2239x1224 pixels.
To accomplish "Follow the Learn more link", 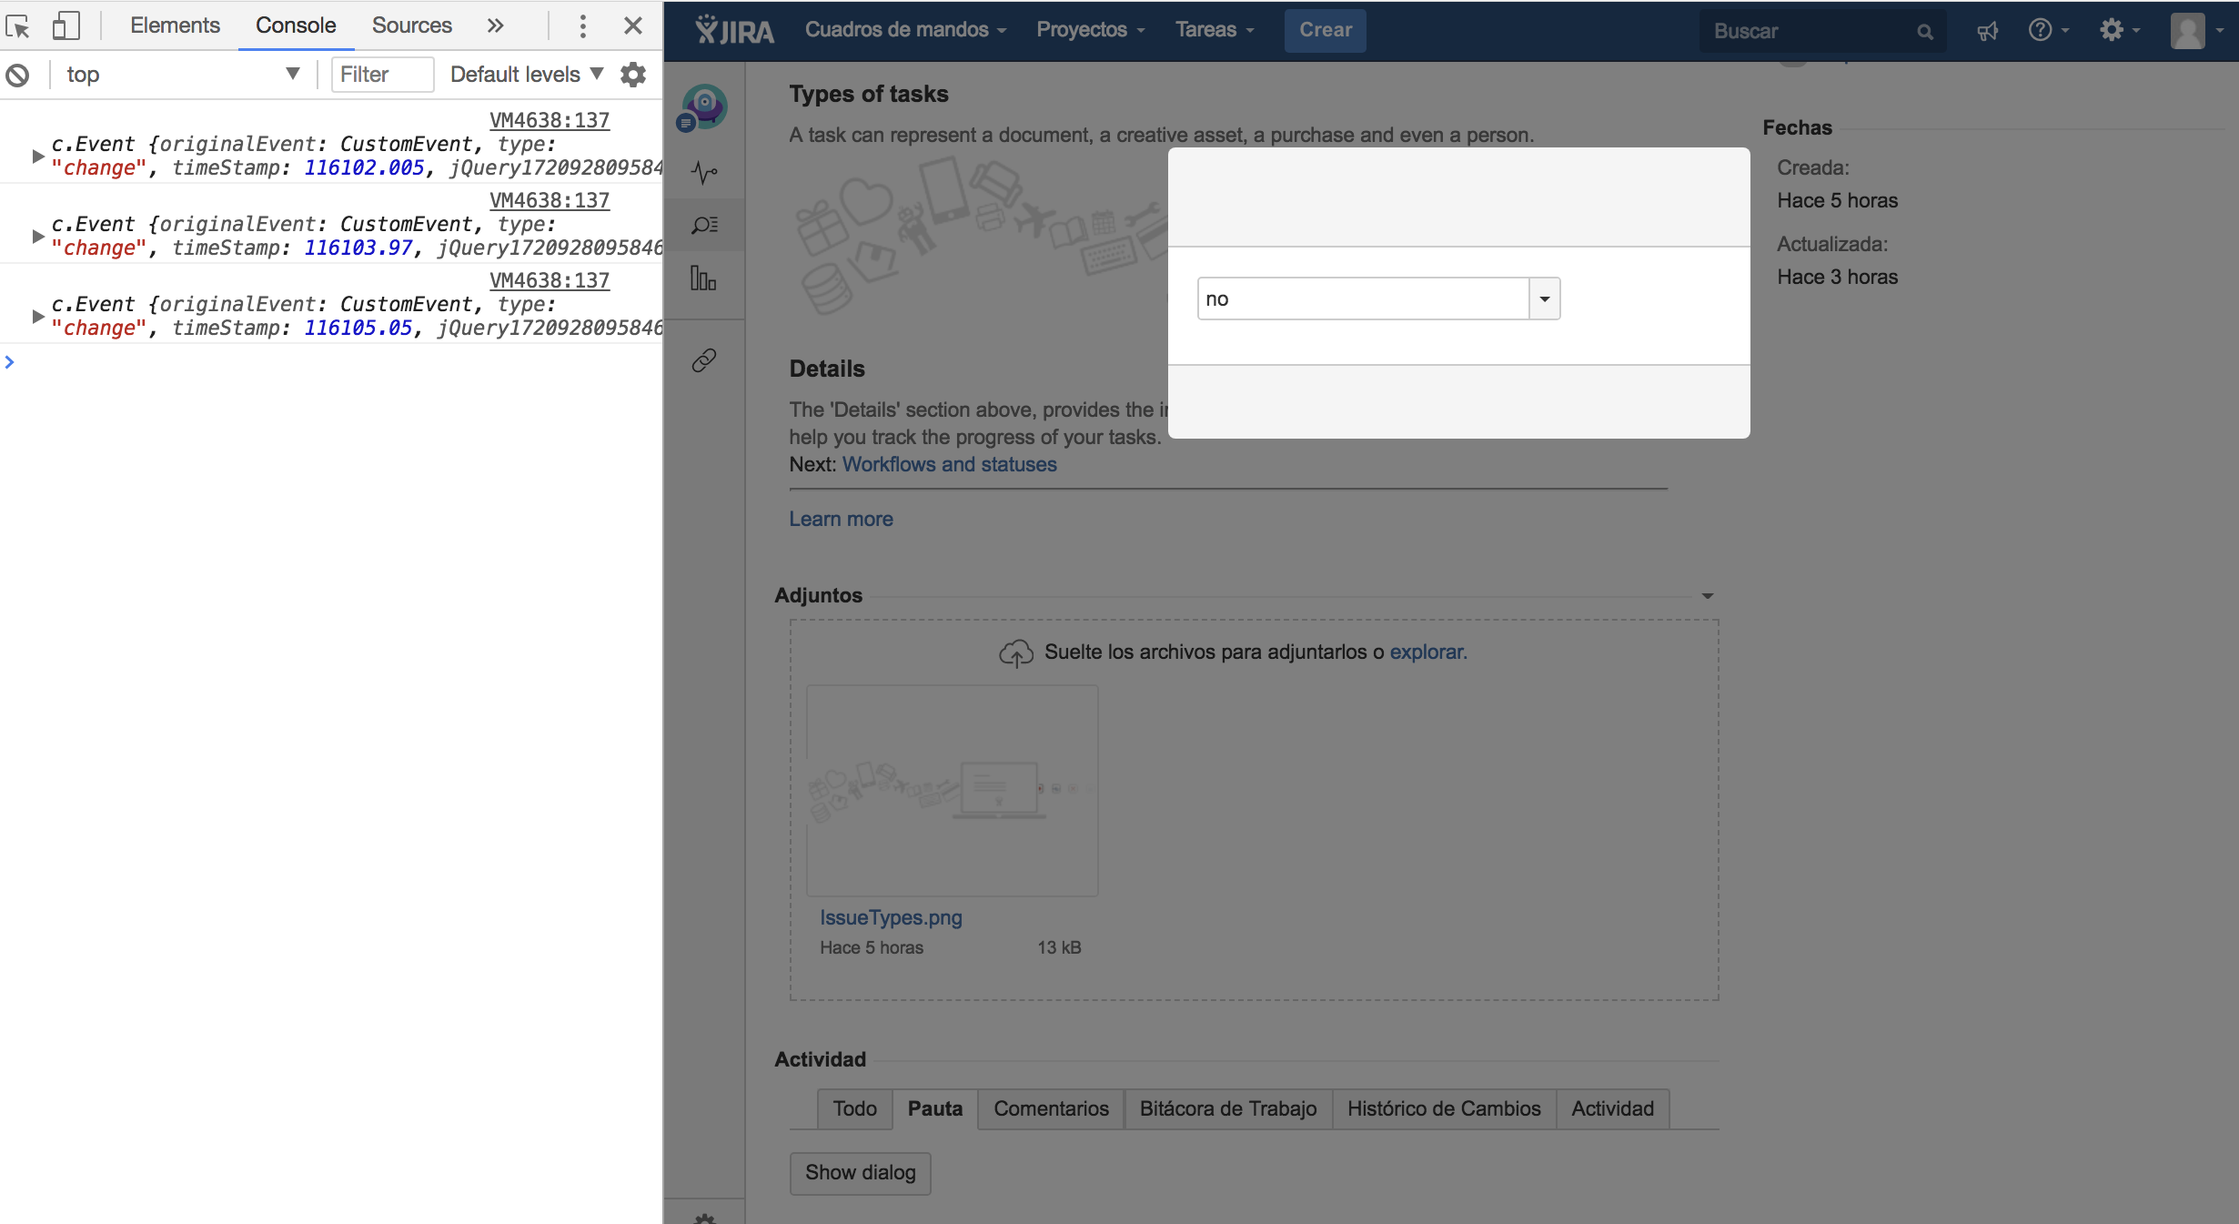I will 841,519.
